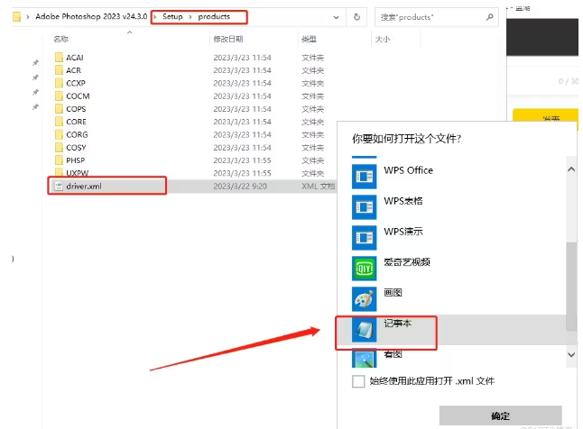Click the yellow button in background window
The width and height of the screenshot is (583, 429).
[546, 116]
